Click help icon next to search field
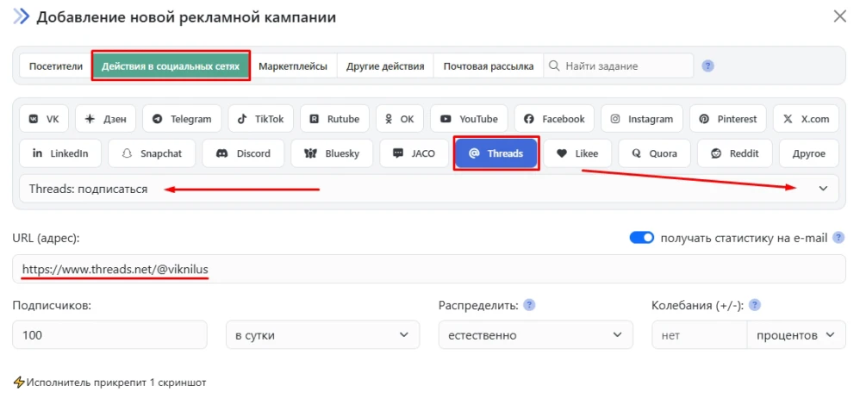This screenshot has width=860, height=399. pyautogui.click(x=708, y=65)
